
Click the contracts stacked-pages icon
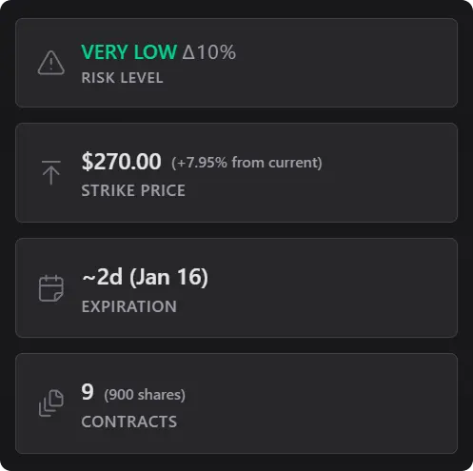(x=51, y=402)
